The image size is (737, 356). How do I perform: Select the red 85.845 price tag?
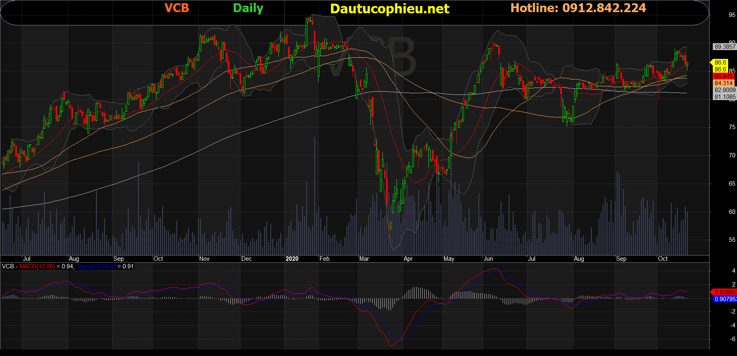coord(723,76)
